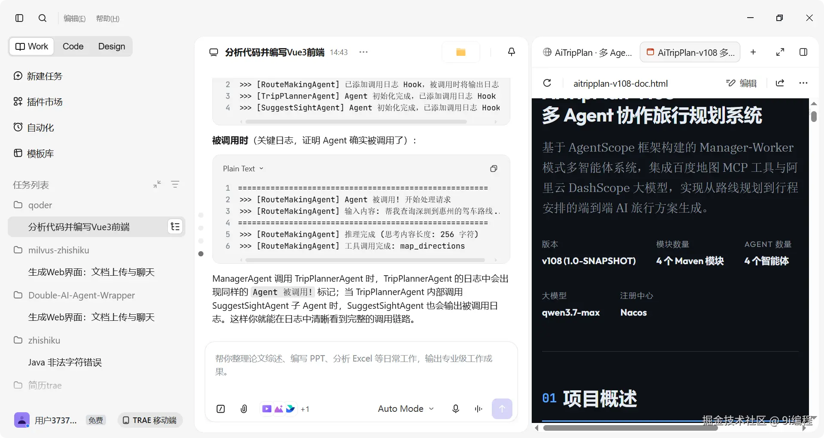Open the 用户3737... account name
Screen dimensions: 824x438
tap(56, 420)
